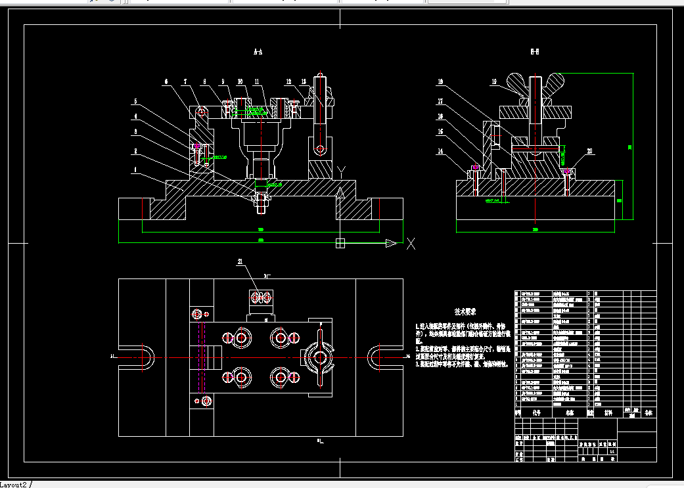684x488 pixels.
Task: Select part balloon number 12
Action: point(289,81)
